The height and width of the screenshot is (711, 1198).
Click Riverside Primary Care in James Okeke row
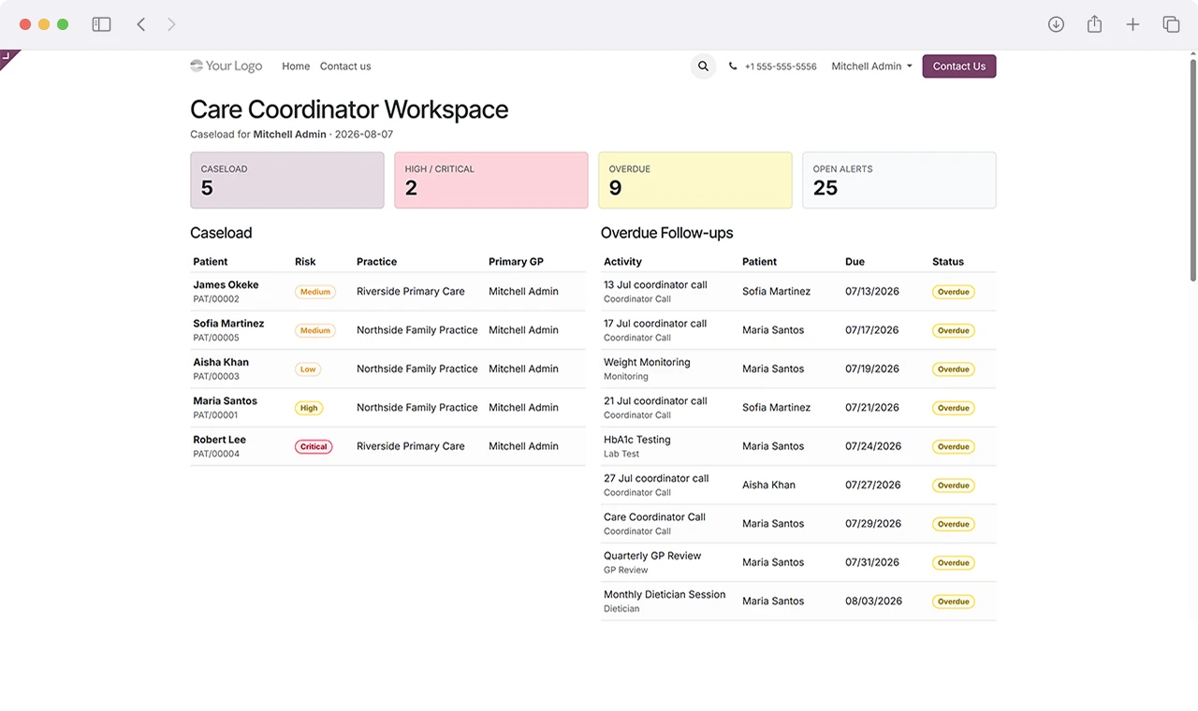coord(410,292)
